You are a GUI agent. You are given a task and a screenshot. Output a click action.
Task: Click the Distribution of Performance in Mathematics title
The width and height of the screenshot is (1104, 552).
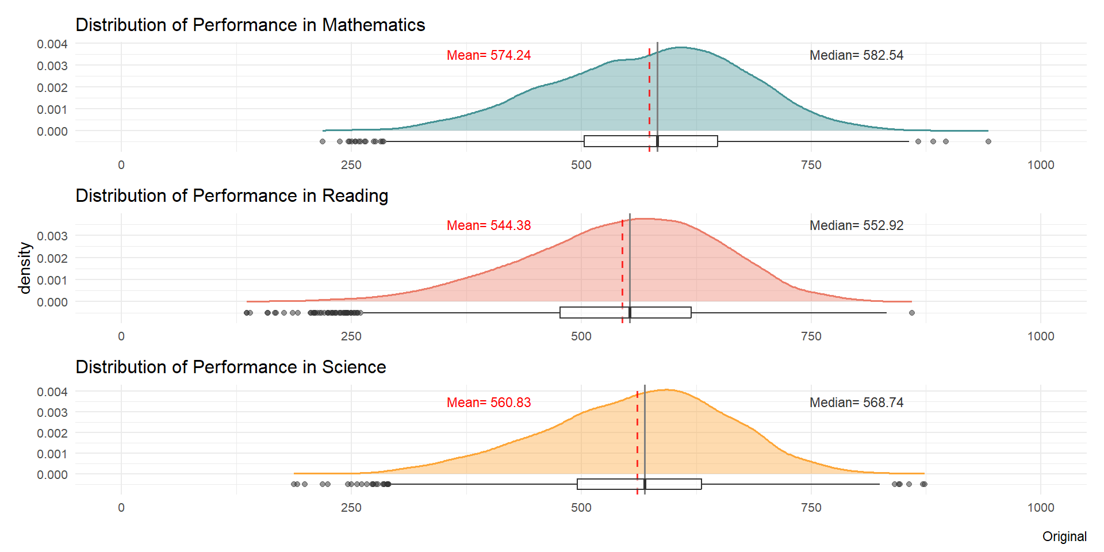[x=250, y=25]
